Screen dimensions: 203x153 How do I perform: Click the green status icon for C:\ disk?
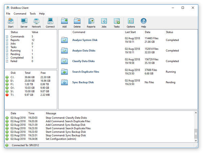coord(7,77)
